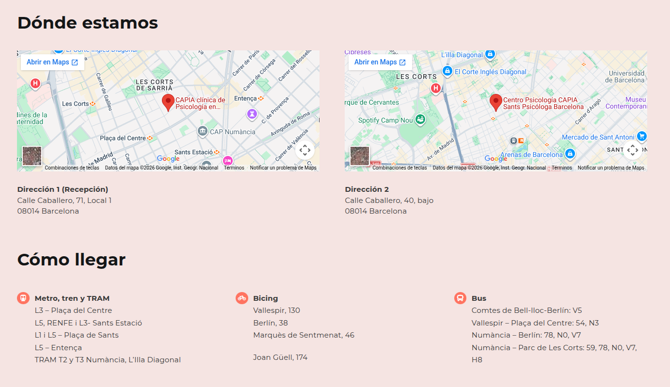Click the El Corte Inglés Diagonal shopping marker
The height and width of the screenshot is (387, 670).
[x=447, y=72]
